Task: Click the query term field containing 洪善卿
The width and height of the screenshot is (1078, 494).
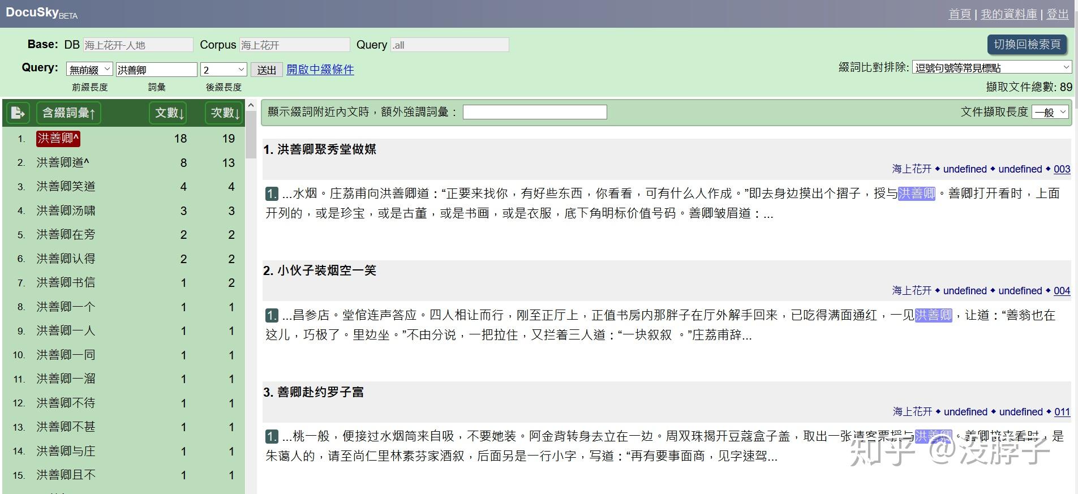Action: pyautogui.click(x=157, y=70)
